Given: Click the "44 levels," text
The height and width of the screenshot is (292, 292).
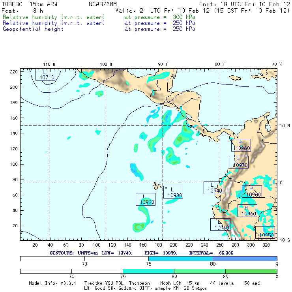Looking at the screenshot, I should [223, 283].
